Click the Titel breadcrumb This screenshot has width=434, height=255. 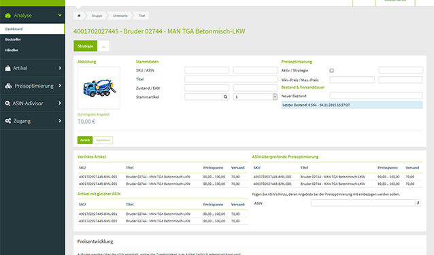(141, 16)
